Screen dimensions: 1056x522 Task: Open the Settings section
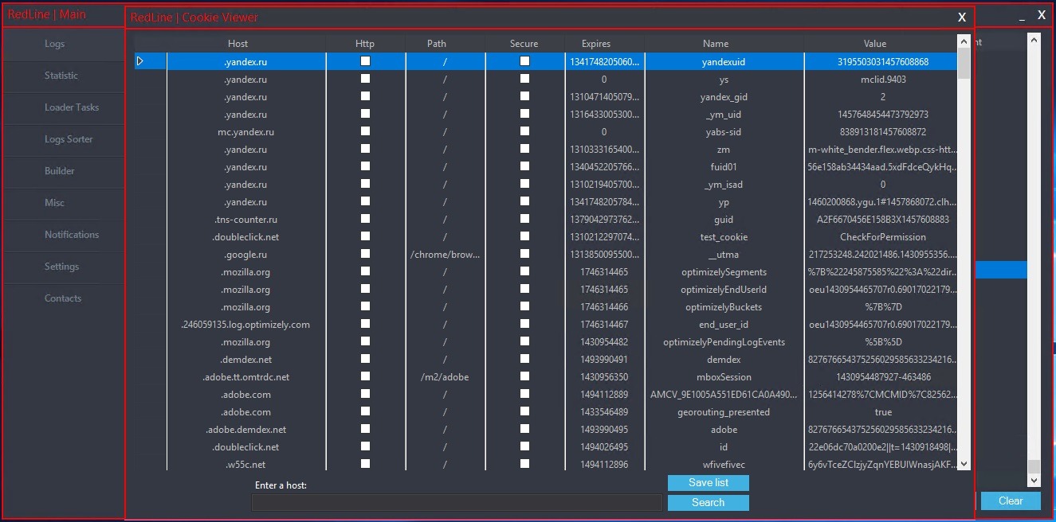point(63,267)
